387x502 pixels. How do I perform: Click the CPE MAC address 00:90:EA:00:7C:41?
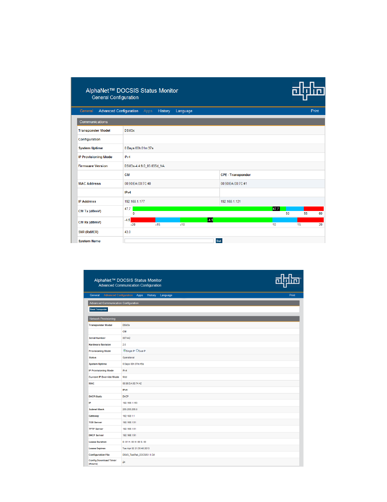pos(234,184)
